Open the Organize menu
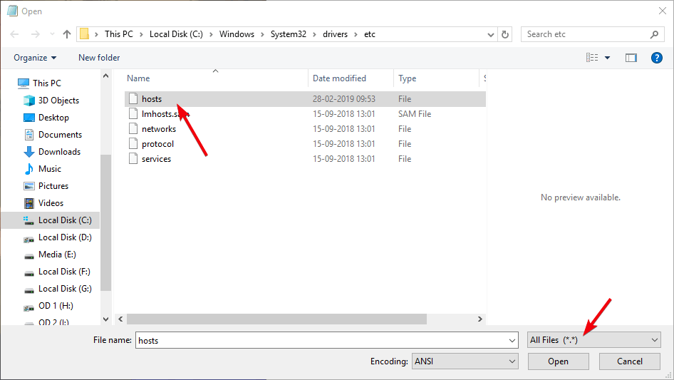 (35, 58)
